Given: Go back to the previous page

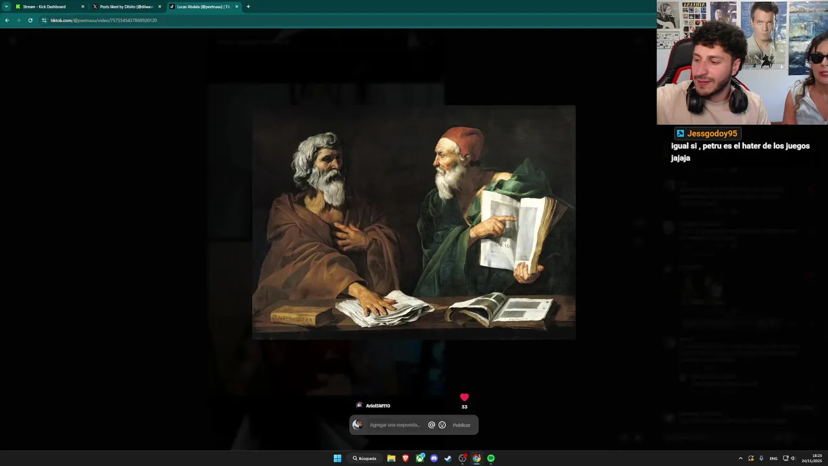Looking at the screenshot, I should point(7,20).
